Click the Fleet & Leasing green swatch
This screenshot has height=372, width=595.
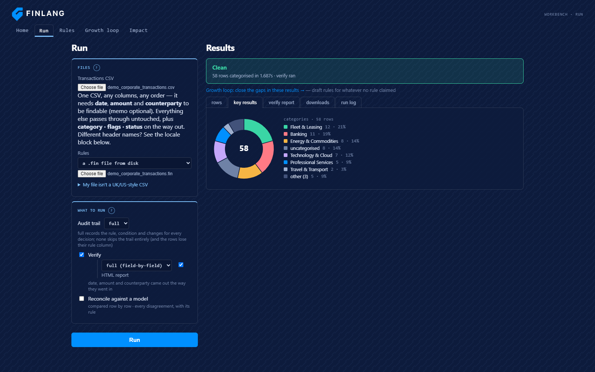click(286, 127)
